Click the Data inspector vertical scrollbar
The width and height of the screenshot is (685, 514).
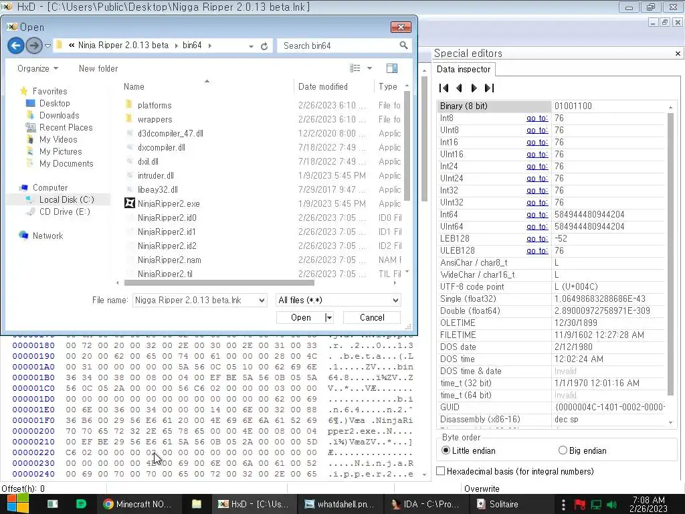(670, 254)
